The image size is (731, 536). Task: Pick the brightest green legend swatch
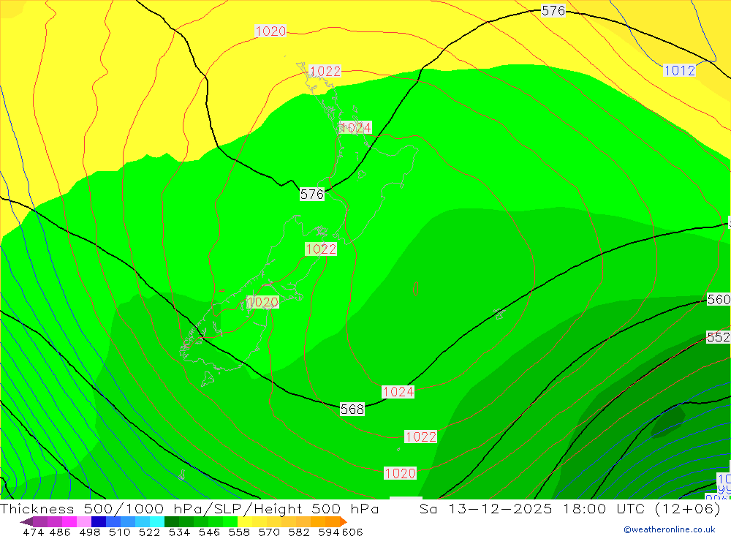(x=230, y=521)
